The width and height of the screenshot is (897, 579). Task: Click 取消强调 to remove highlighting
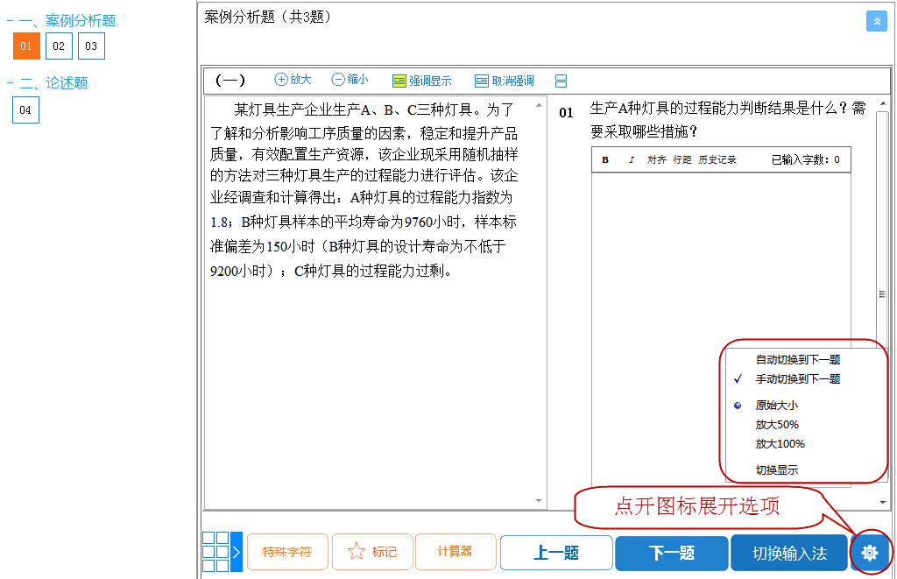click(502, 80)
